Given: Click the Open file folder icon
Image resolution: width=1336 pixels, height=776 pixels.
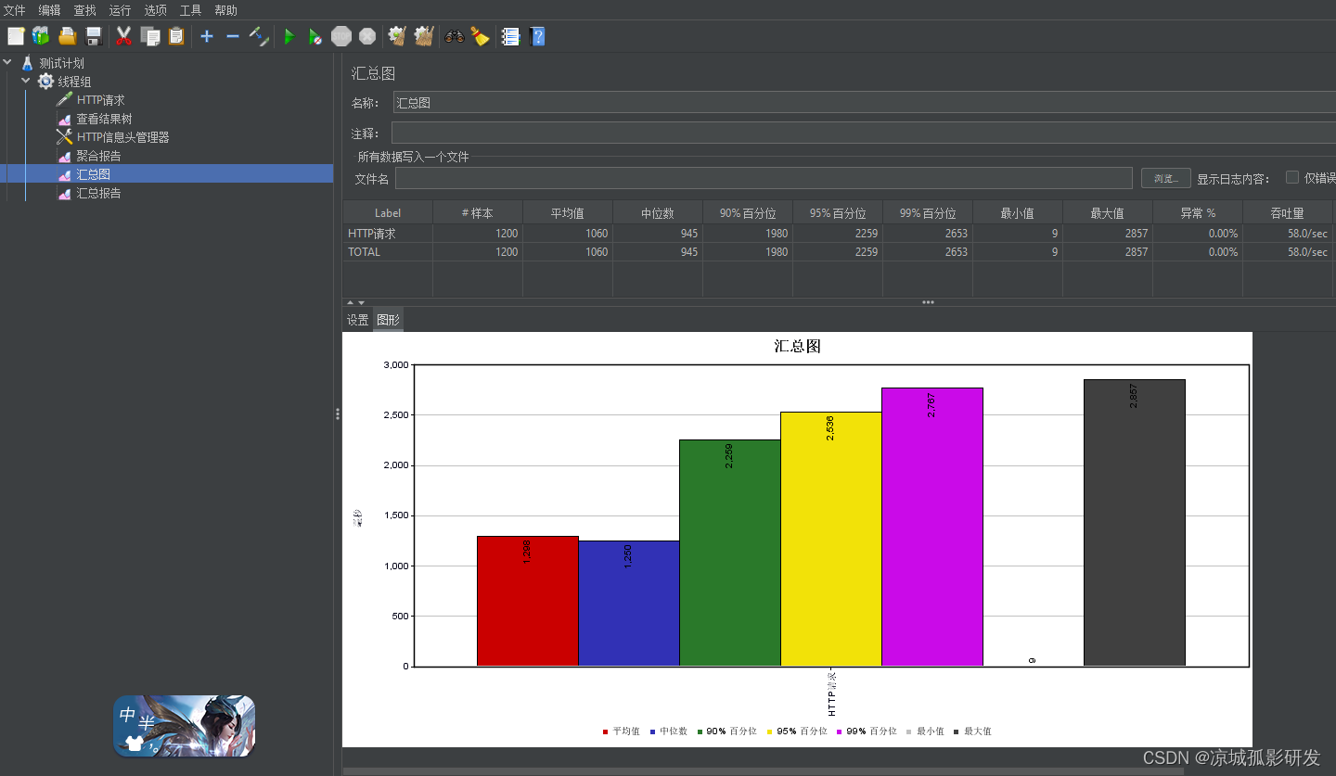Looking at the screenshot, I should pyautogui.click(x=67, y=36).
